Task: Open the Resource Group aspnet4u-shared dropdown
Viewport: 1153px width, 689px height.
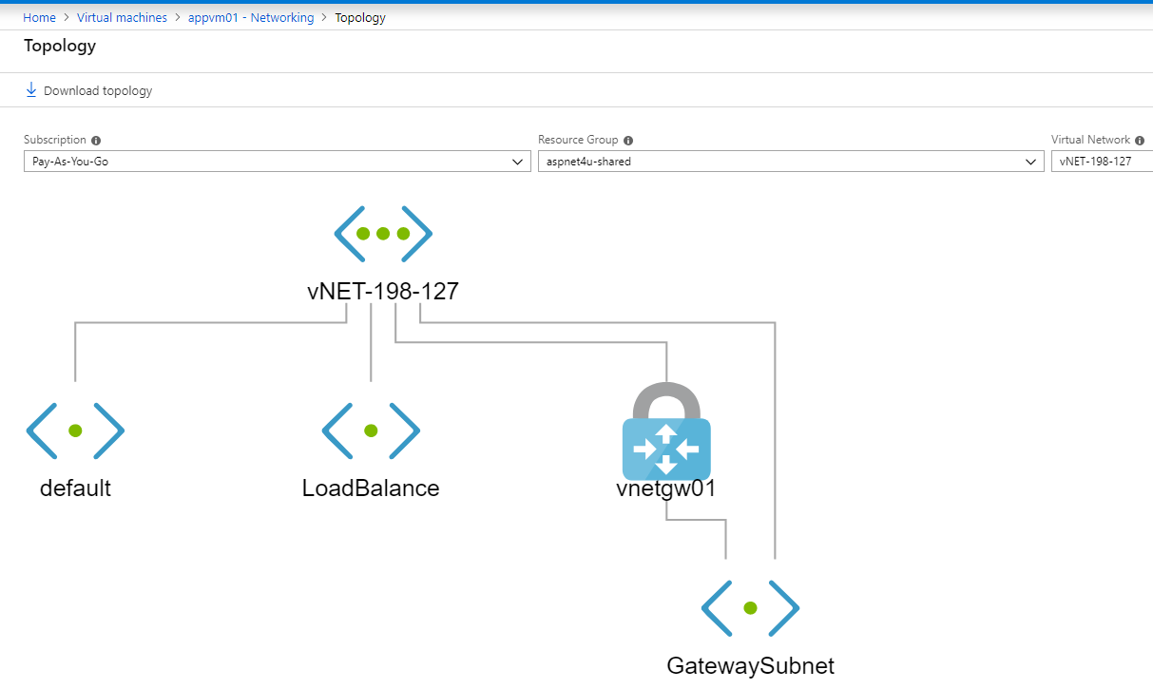Action: [x=791, y=162]
